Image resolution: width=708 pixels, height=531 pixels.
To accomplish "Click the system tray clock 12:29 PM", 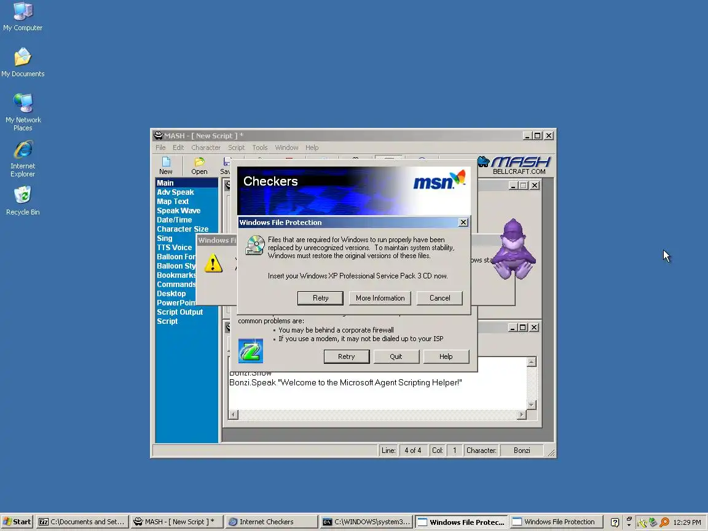I will point(686,522).
